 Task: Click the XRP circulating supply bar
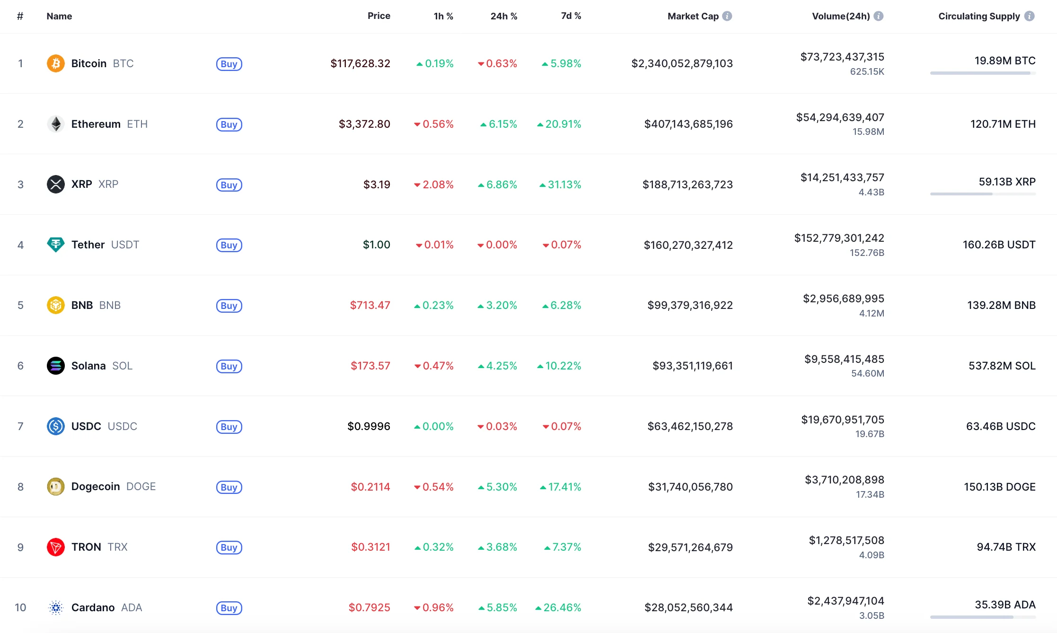(982, 194)
